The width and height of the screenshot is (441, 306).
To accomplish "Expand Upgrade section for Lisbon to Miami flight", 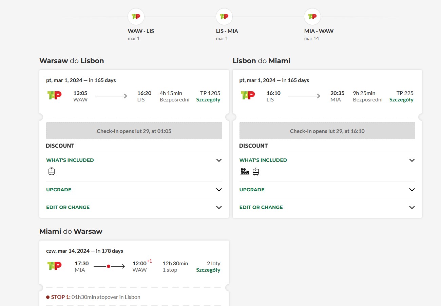I will tap(327, 190).
